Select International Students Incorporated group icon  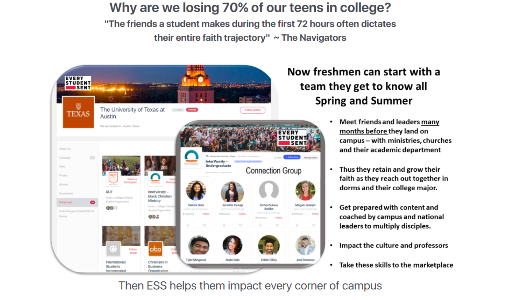pos(113,249)
